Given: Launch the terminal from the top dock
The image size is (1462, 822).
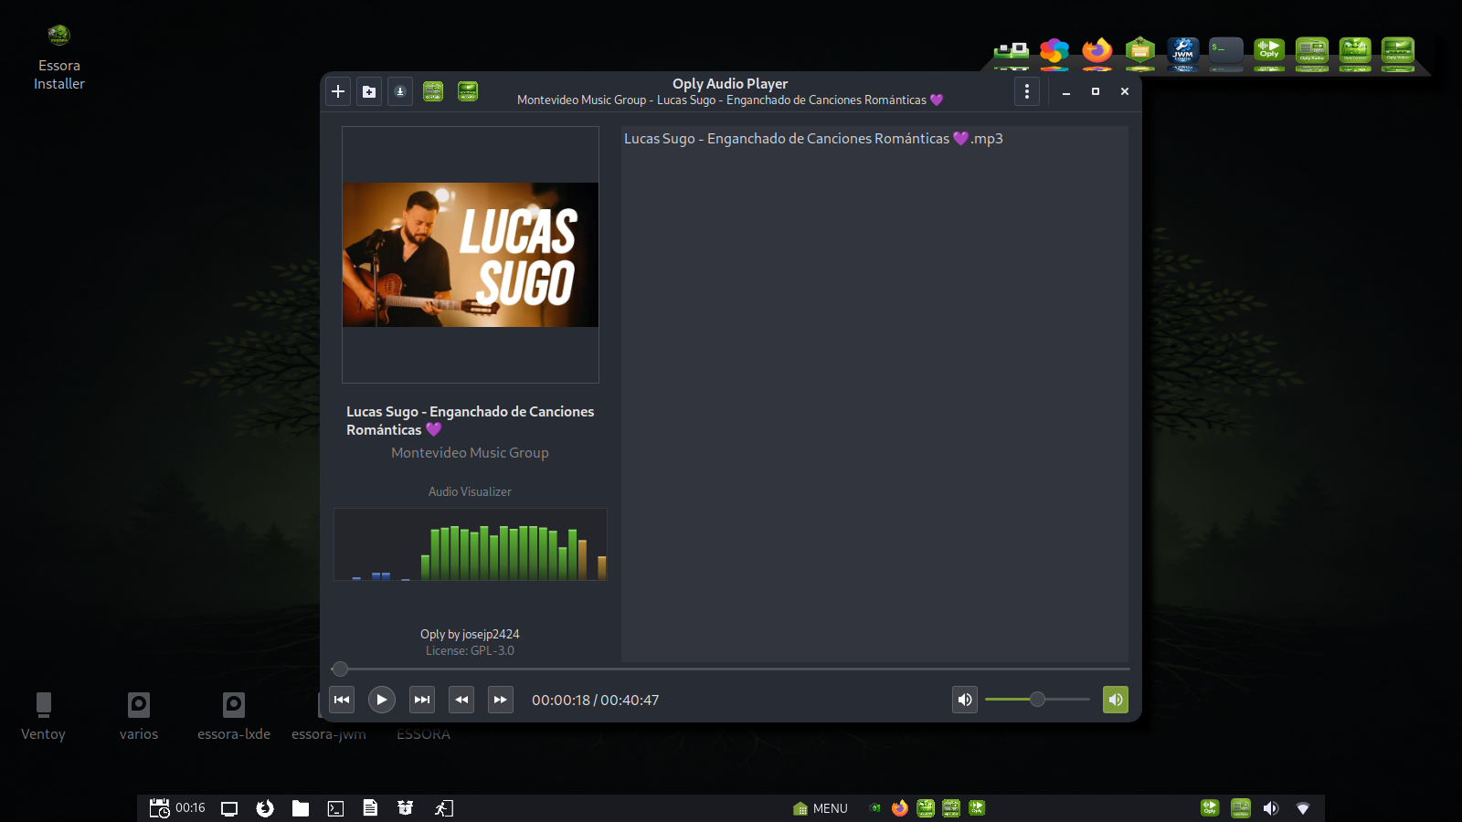Looking at the screenshot, I should (1226, 51).
